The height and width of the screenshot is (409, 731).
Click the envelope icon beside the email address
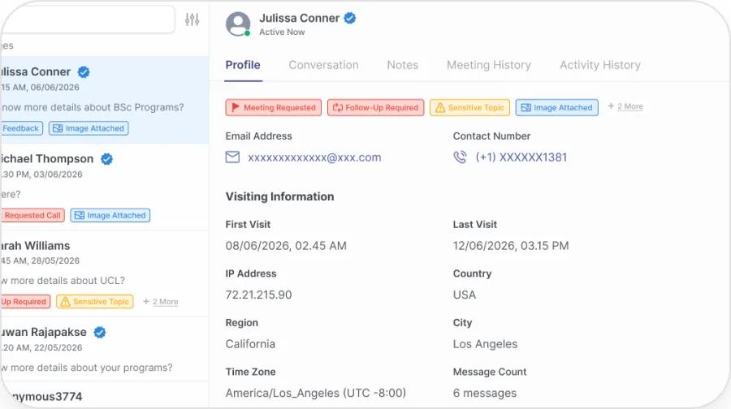click(232, 157)
